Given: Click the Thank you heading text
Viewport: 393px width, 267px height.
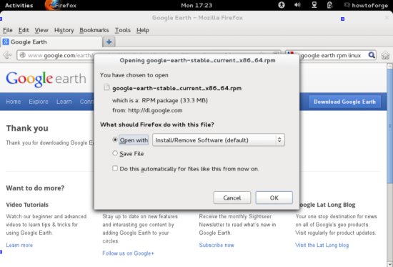Looking at the screenshot, I should 27,128.
